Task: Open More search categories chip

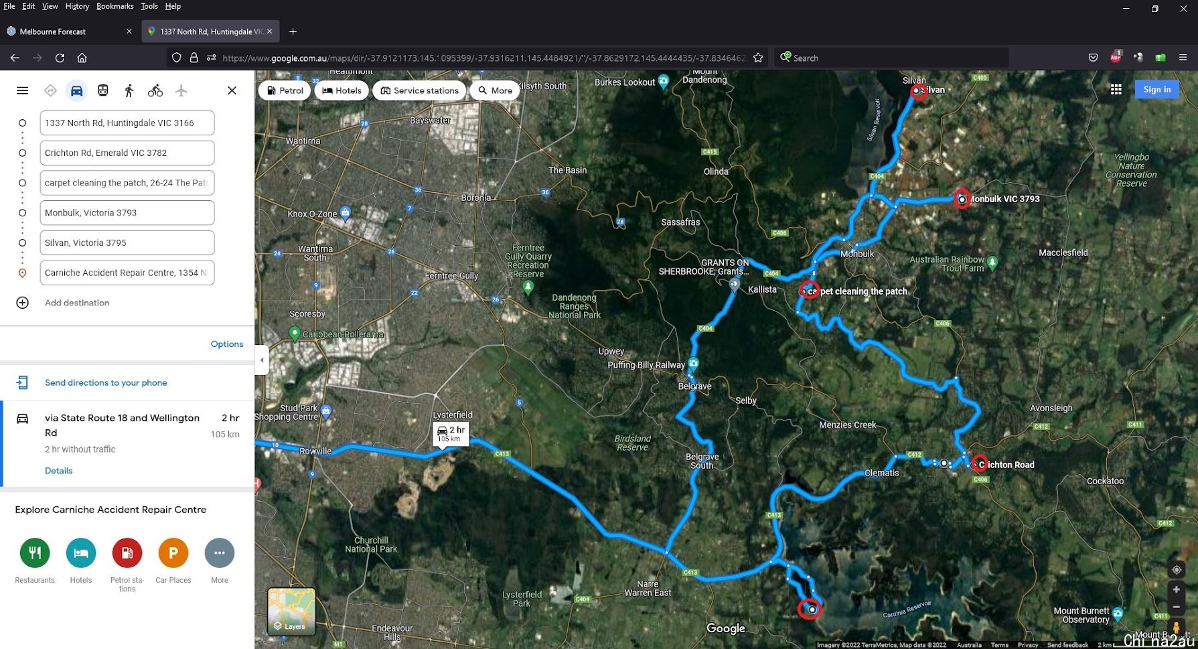Action: (x=495, y=90)
